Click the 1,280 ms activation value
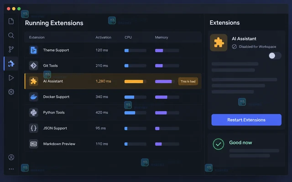 coord(104,81)
